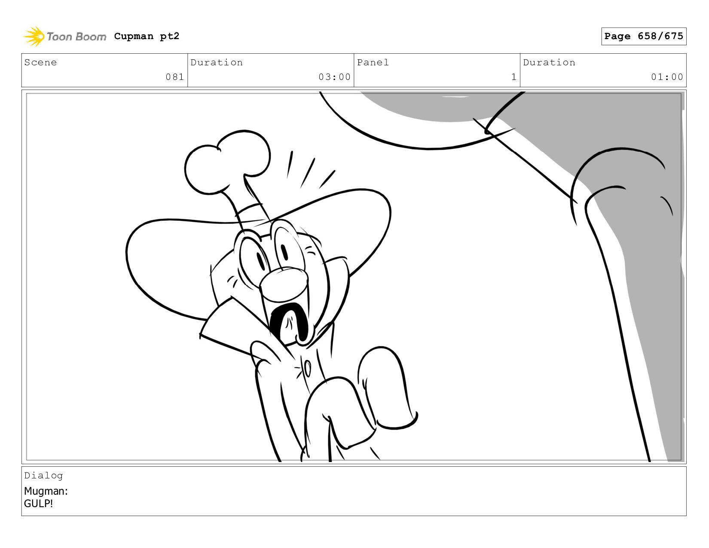This screenshot has width=709, height=548.
Task: Click the Toon Boom logo
Action: tap(64, 37)
